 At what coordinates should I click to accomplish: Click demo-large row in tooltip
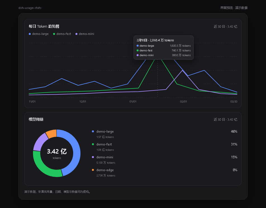(163, 46)
